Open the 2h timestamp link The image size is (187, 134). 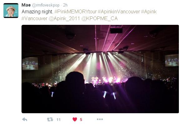pos(65,5)
